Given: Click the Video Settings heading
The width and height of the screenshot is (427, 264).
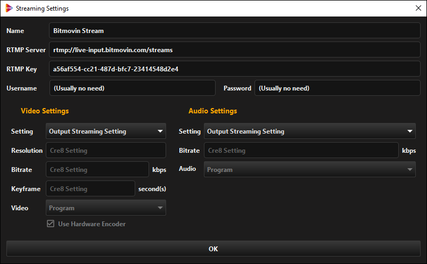Looking at the screenshot, I should 45,111.
